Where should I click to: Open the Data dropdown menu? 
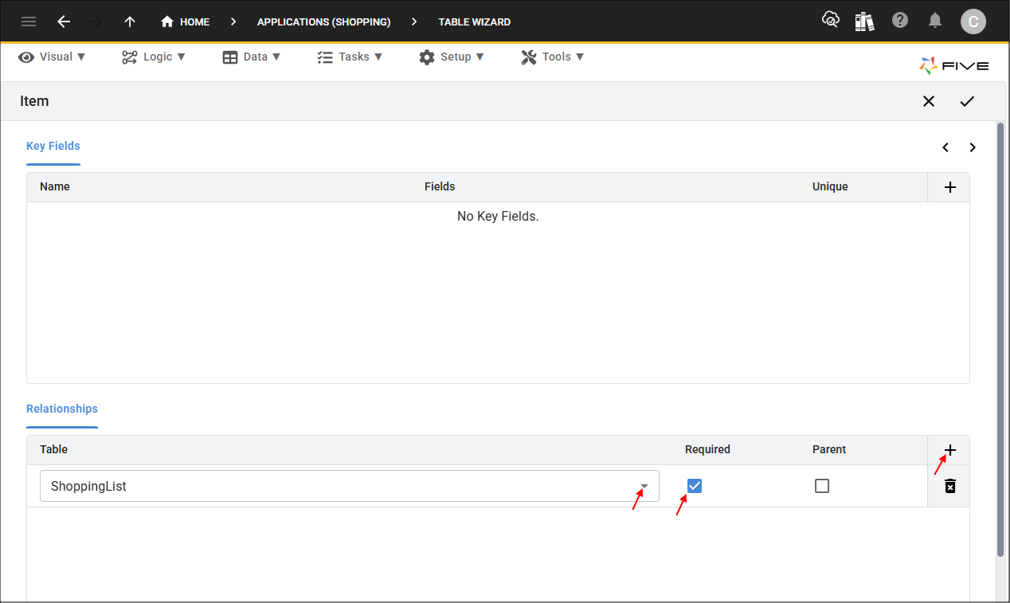[252, 57]
